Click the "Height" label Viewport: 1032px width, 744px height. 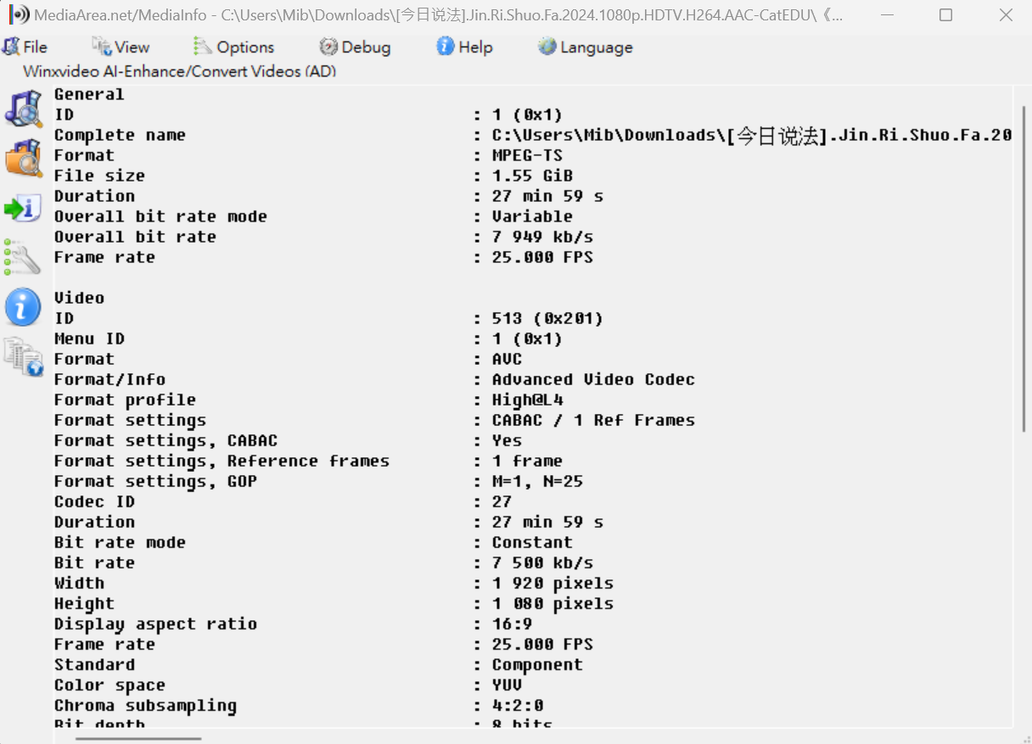coord(84,603)
